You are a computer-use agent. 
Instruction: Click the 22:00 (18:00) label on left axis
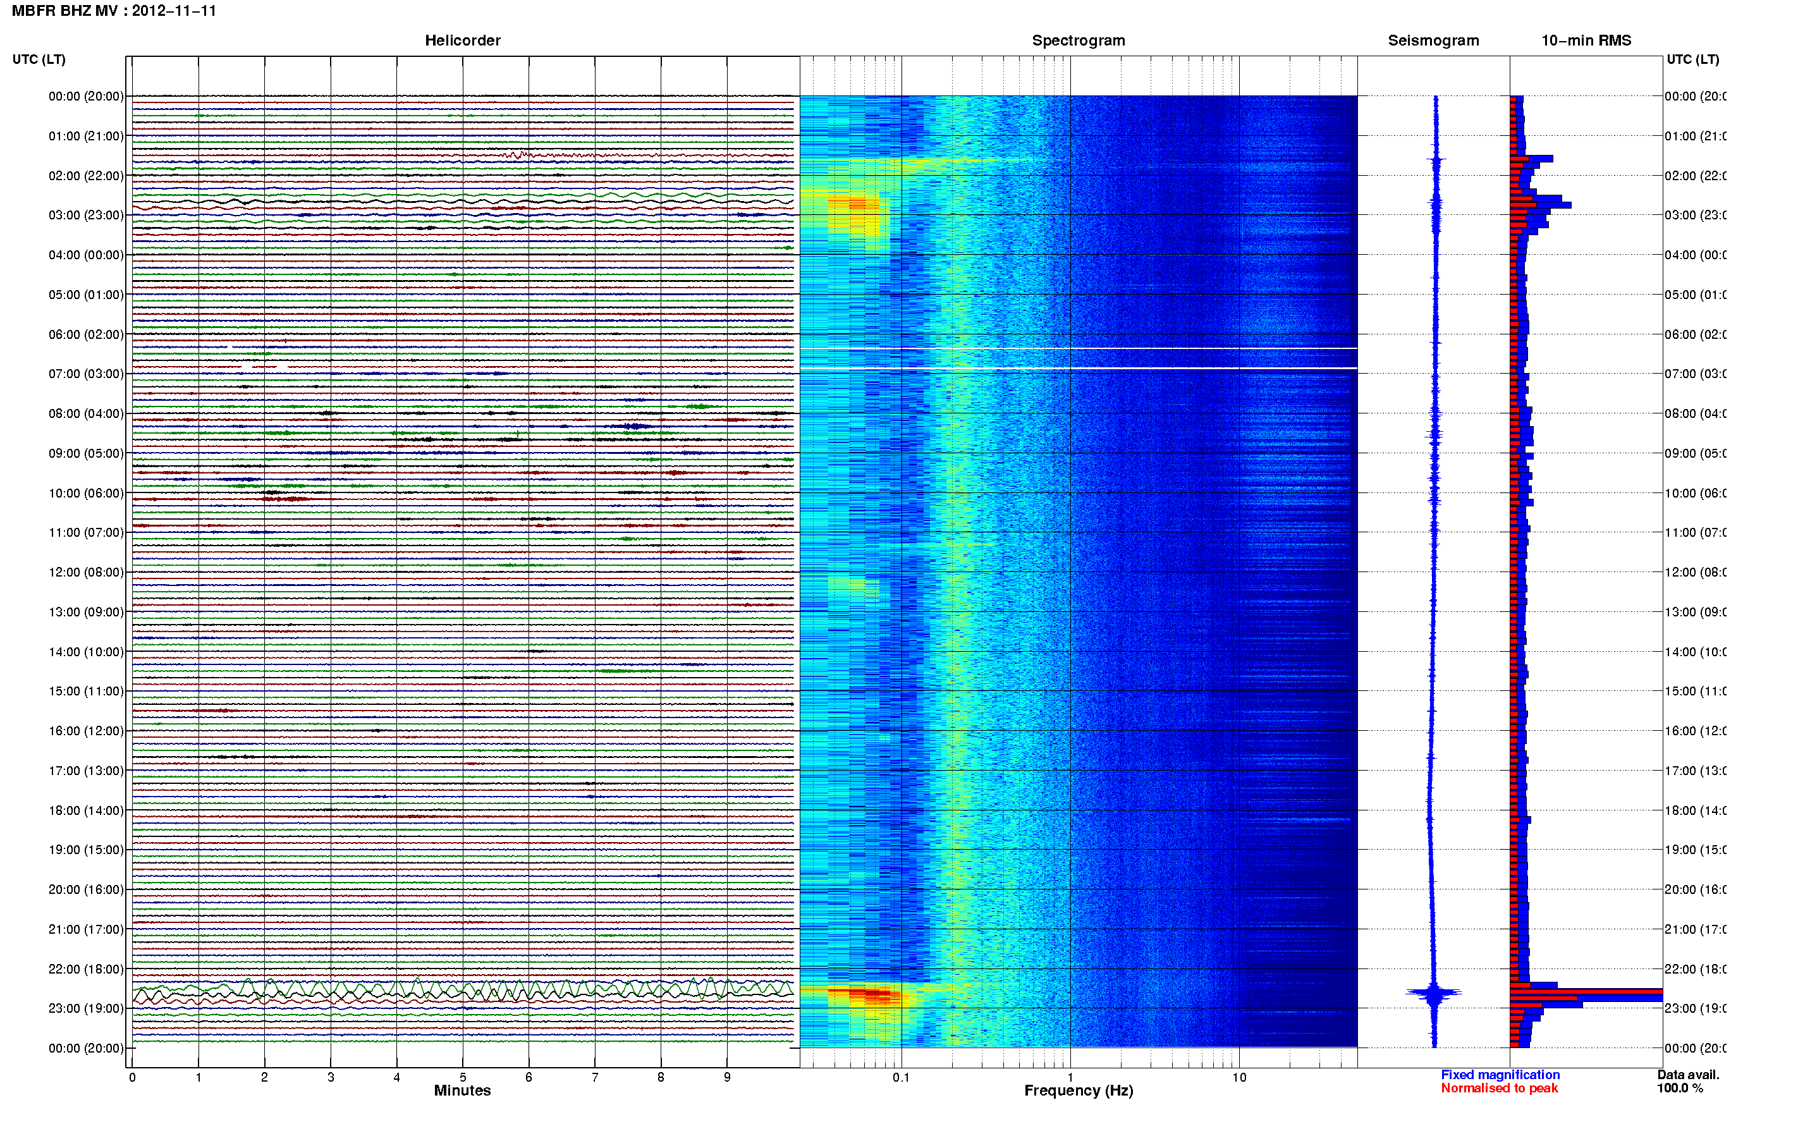point(86,969)
